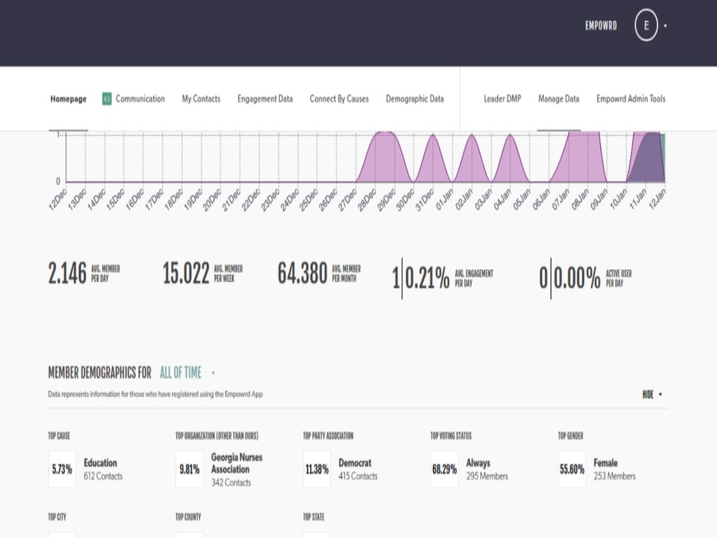Viewport: 717px width, 538px height.
Task: Click the 31Dec axis date label
Action: [424, 199]
